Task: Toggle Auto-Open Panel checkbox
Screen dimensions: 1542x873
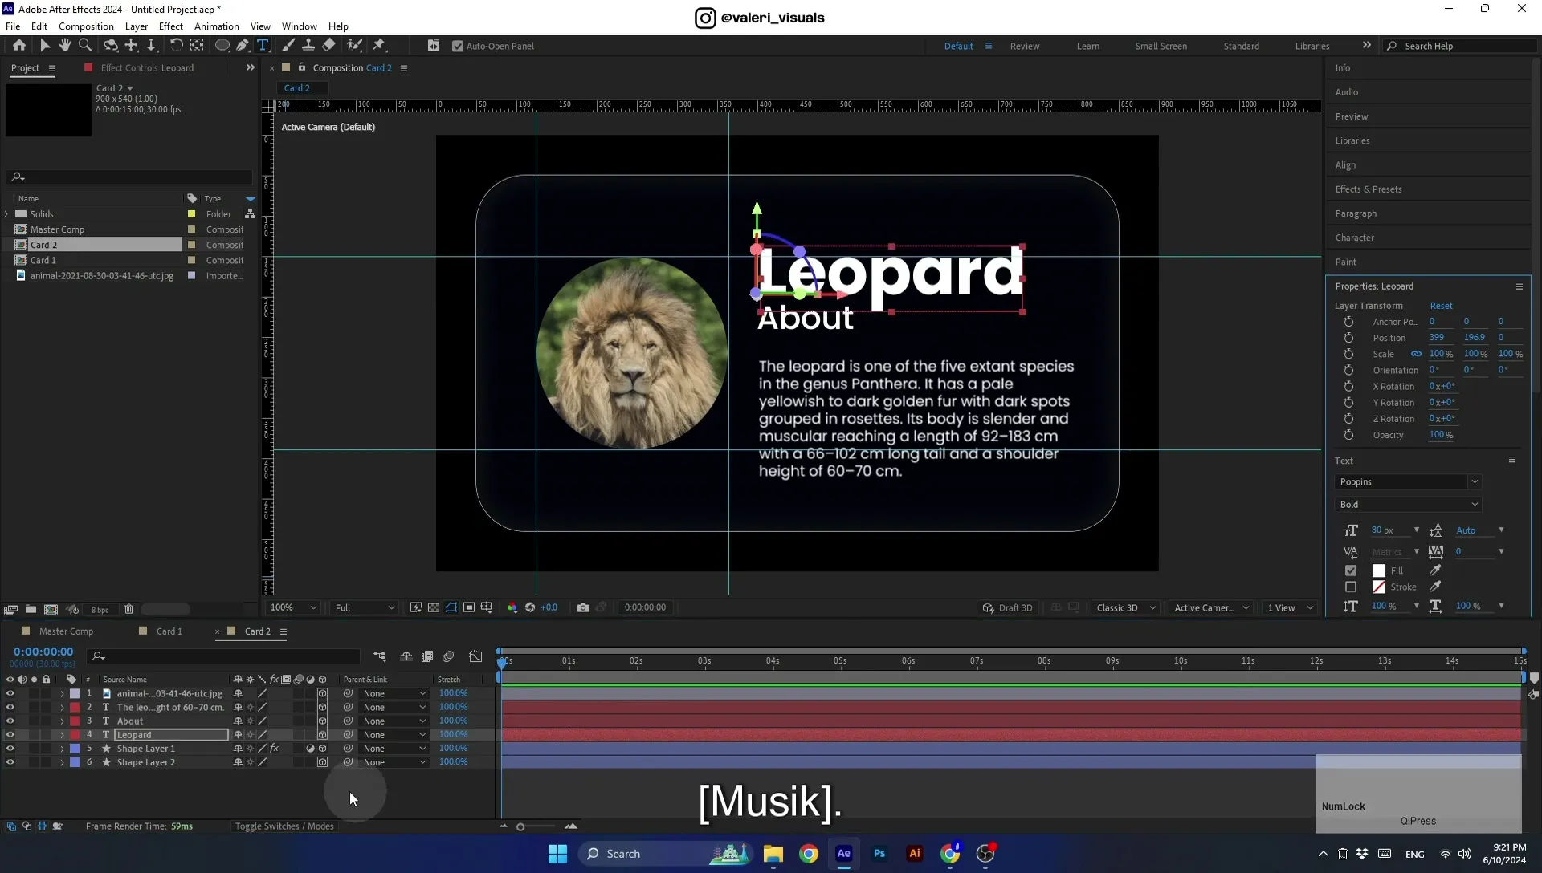Action: tap(458, 47)
